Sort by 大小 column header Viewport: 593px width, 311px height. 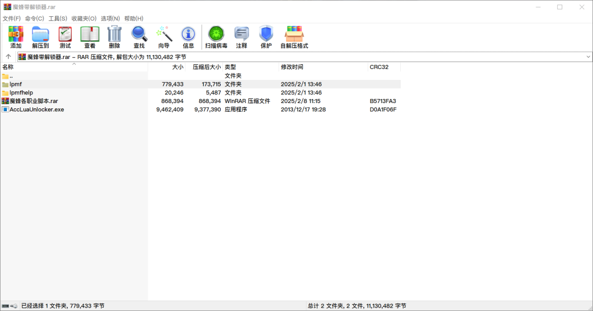click(x=166, y=67)
